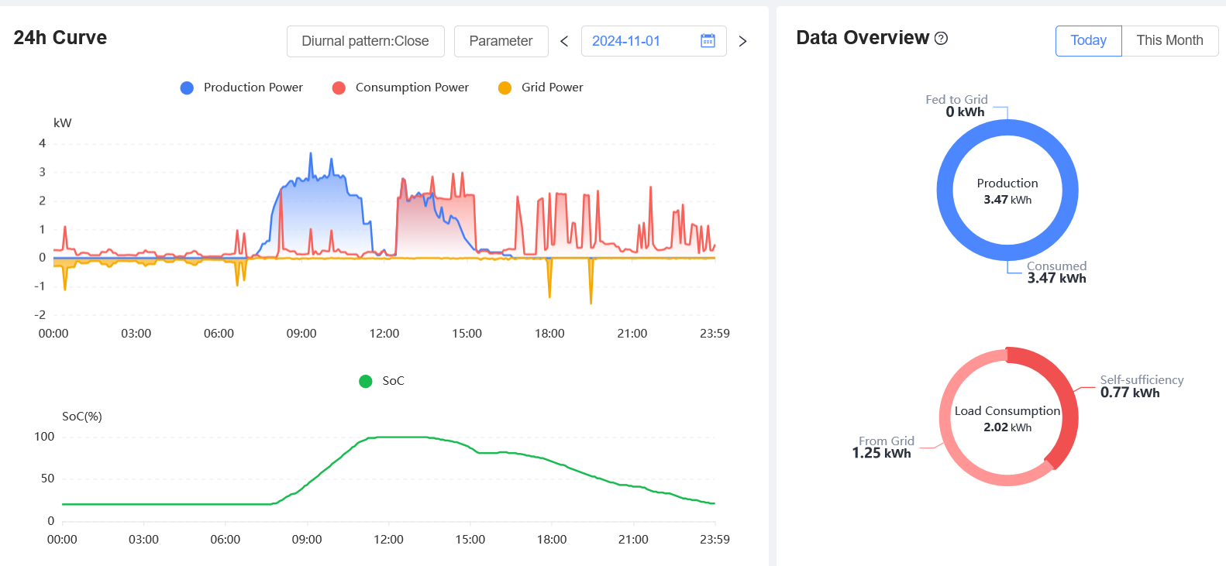Click the Data Overview help question icon
Viewport: 1226px width, 566px height.
pyautogui.click(x=942, y=38)
